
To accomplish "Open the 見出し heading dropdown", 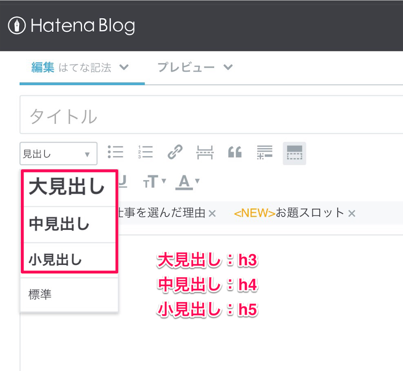I will point(59,154).
